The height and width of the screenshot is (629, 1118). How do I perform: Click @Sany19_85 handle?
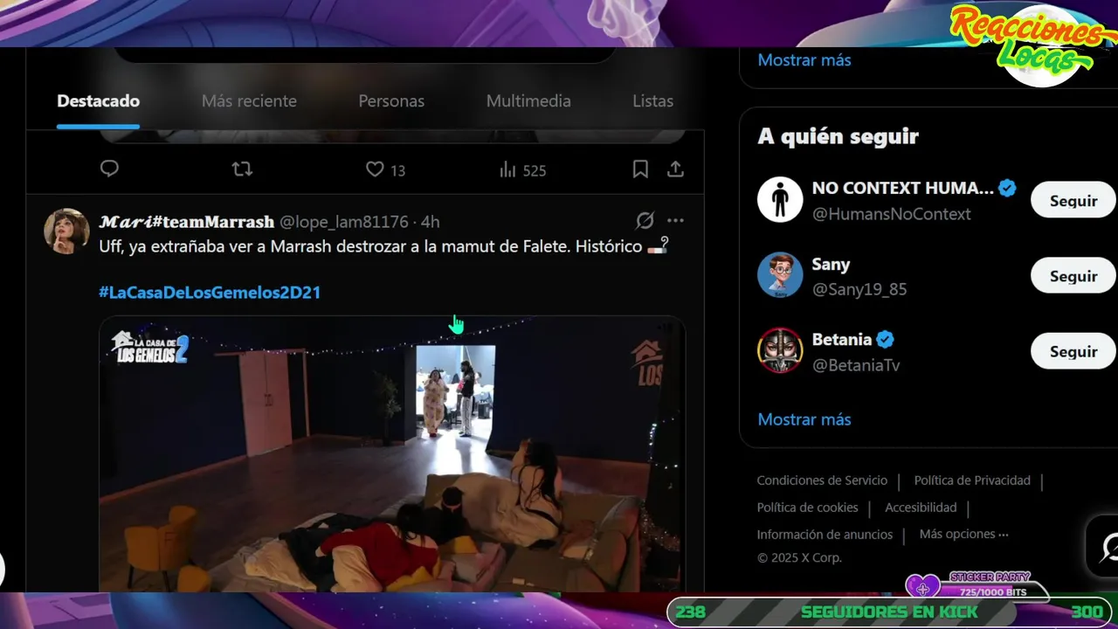click(859, 289)
